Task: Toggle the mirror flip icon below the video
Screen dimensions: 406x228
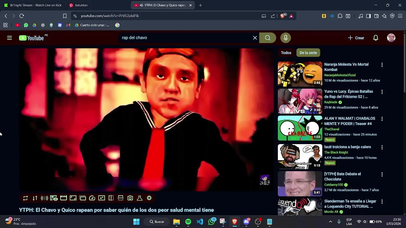Action: tap(111, 198)
